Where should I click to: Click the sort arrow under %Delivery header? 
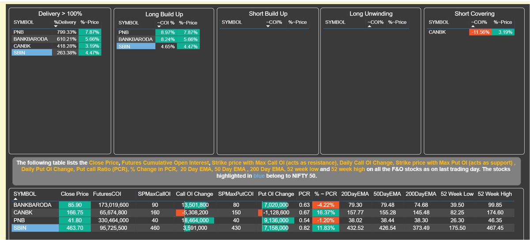(55, 26)
